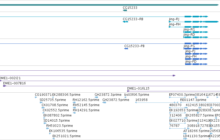Select EST SD25735.5prime
Image resolution: width=220 pixels, height=140 pixels.
[x=53, y=100]
